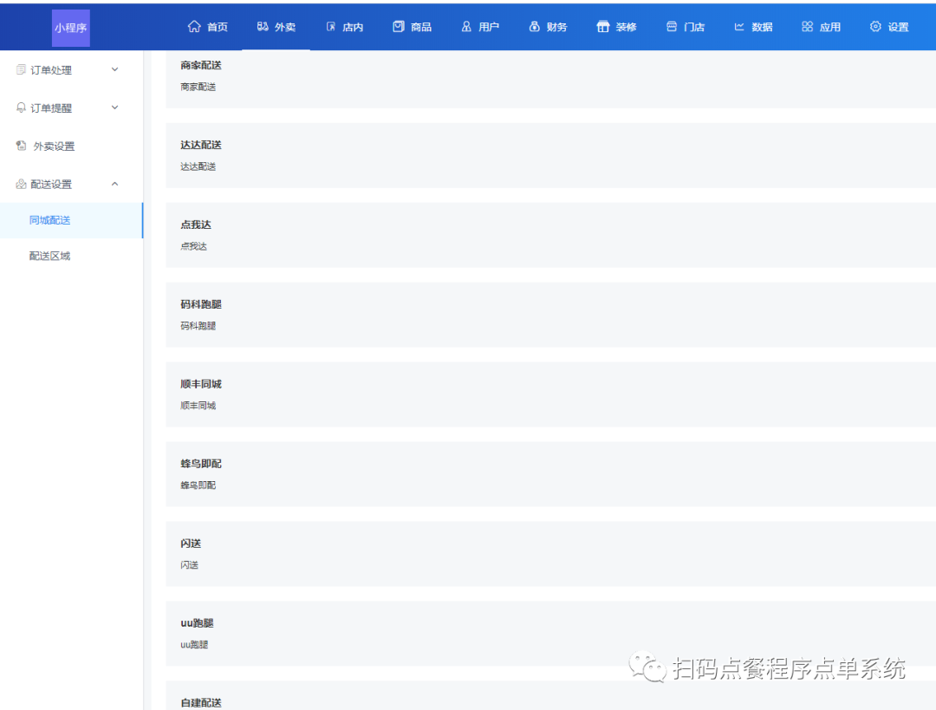Open the 顺丰同城 delivery card
Screen dimensions: 936x710
pyautogui.click(x=551, y=394)
